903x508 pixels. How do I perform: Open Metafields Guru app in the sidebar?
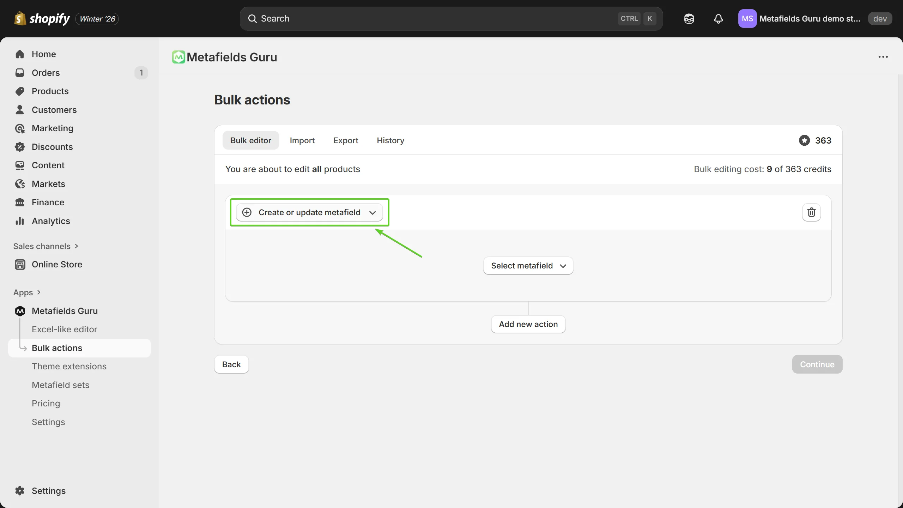pos(65,311)
